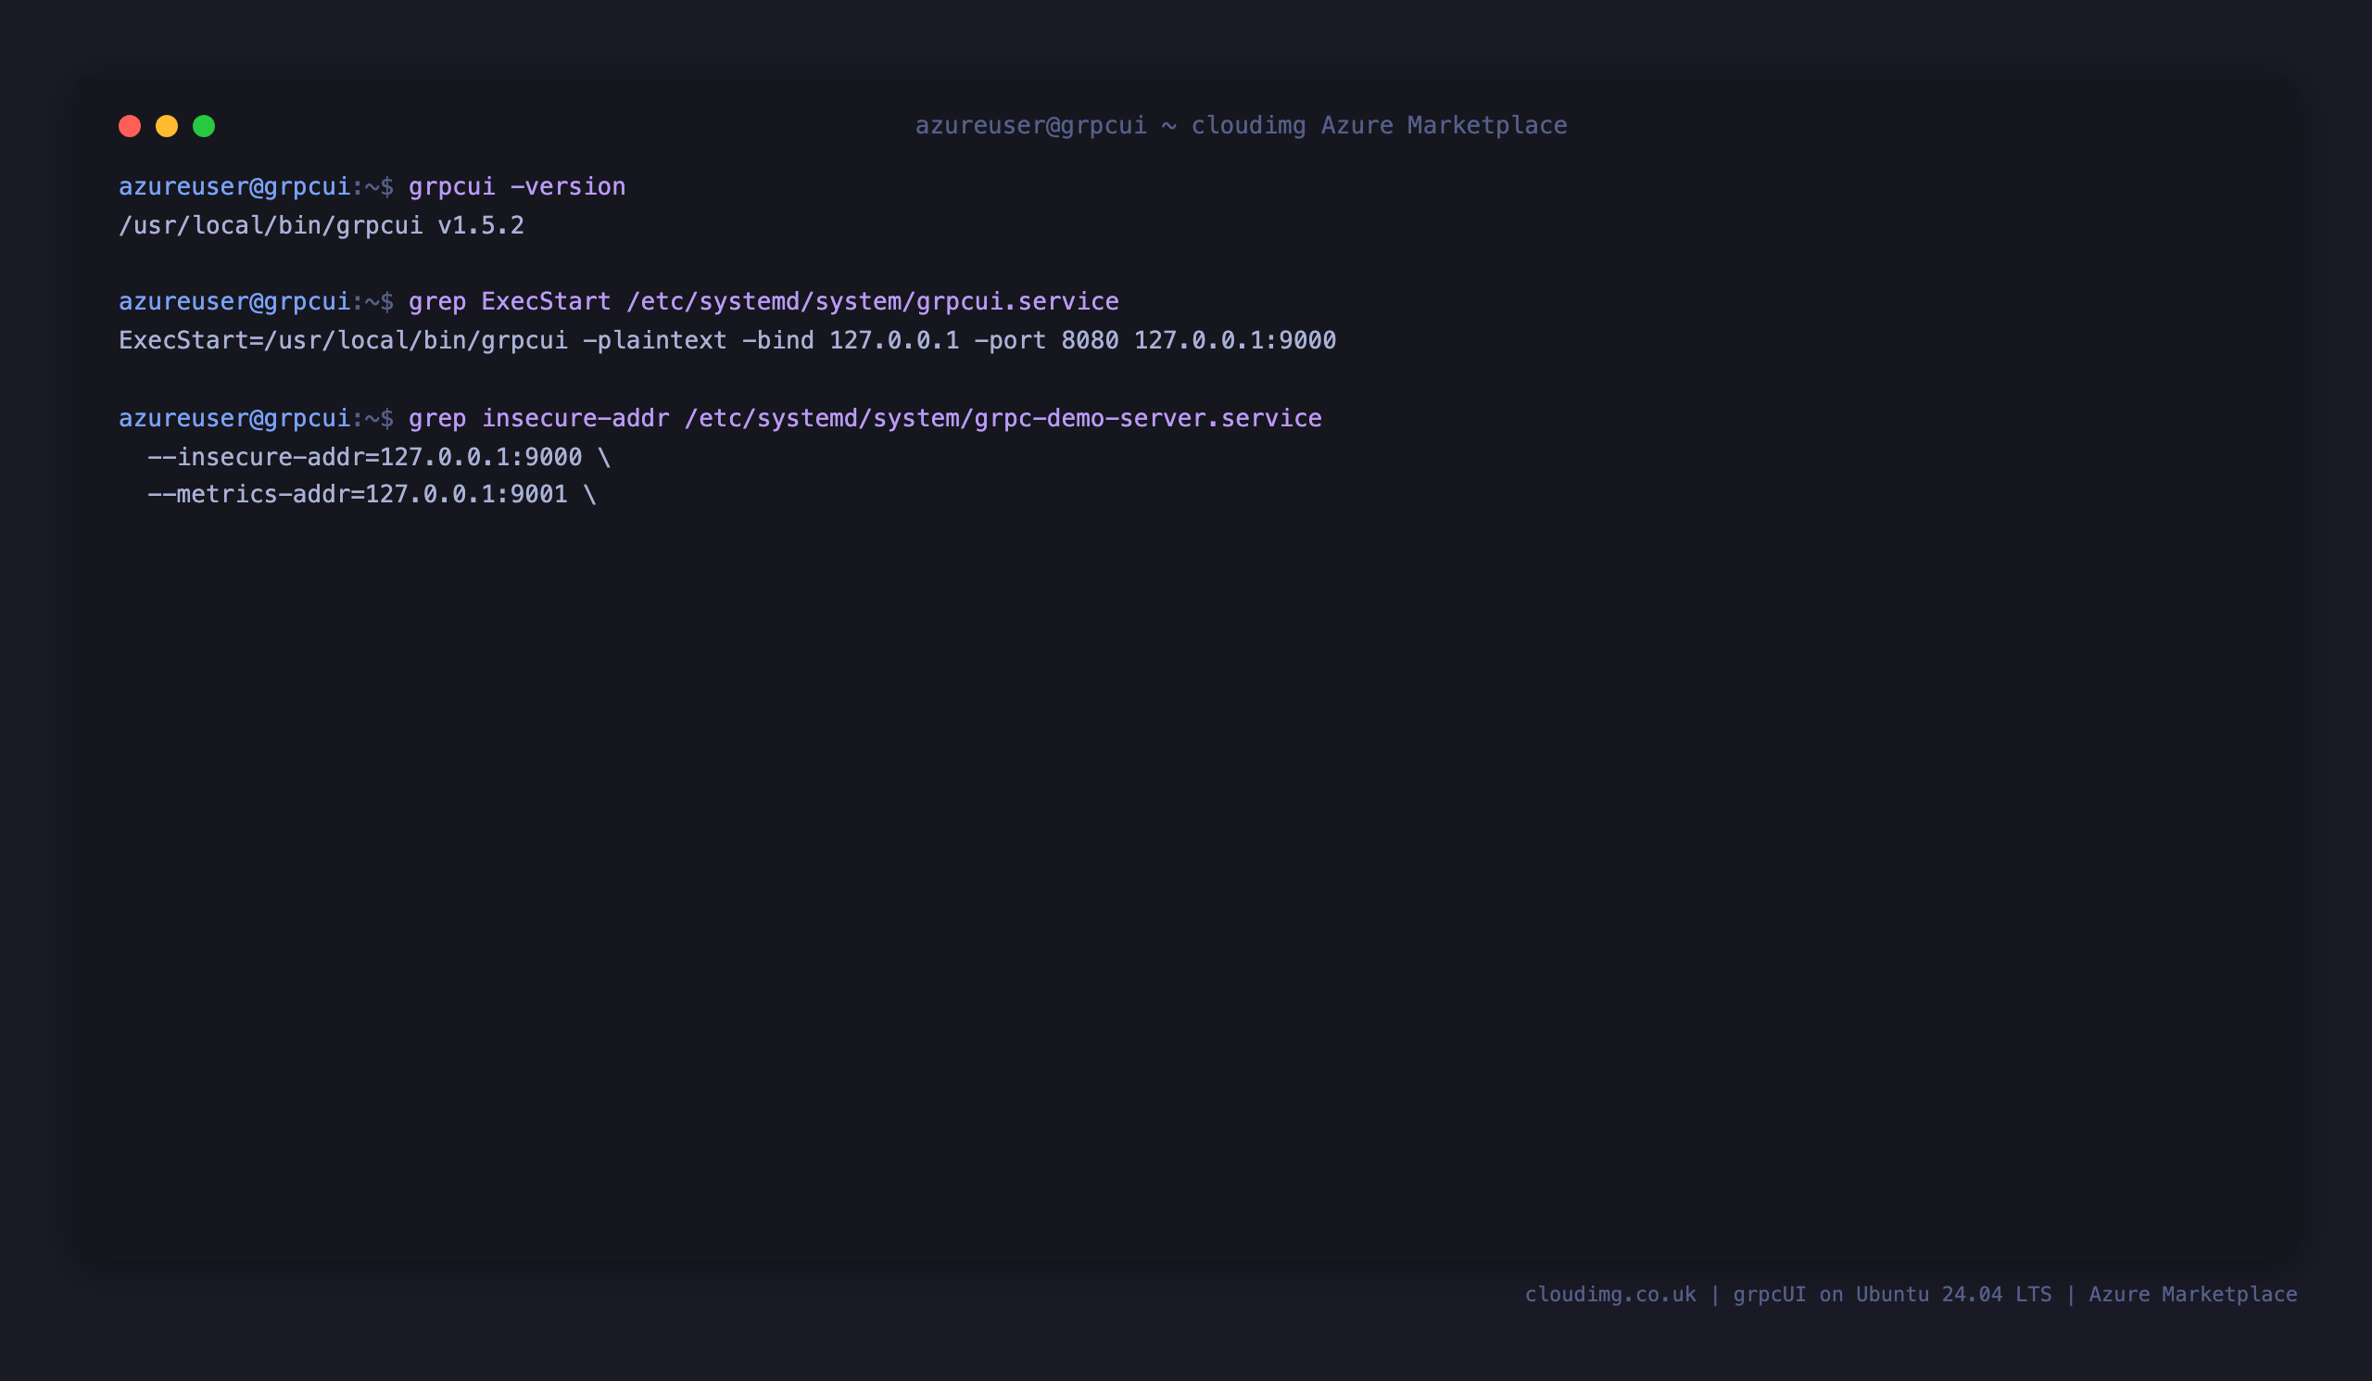
Task: Click the first prompt 'azureuser@grpcui' before 'grpcui -version'
Action: [x=234, y=186]
